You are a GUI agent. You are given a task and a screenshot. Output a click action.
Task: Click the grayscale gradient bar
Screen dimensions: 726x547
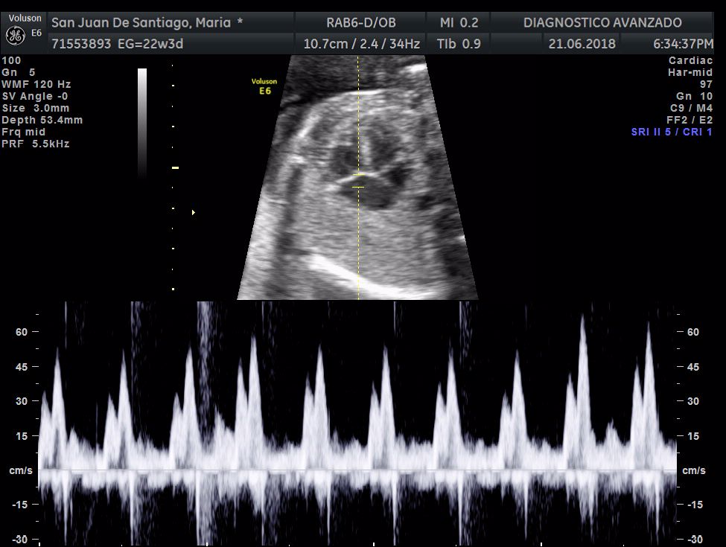(x=142, y=123)
